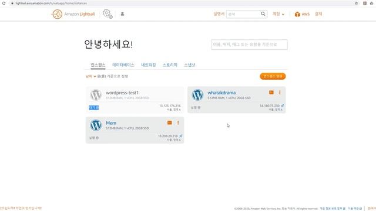The width and height of the screenshot is (376, 211).
Task: Click the browser reload icon
Action: coord(4,3)
